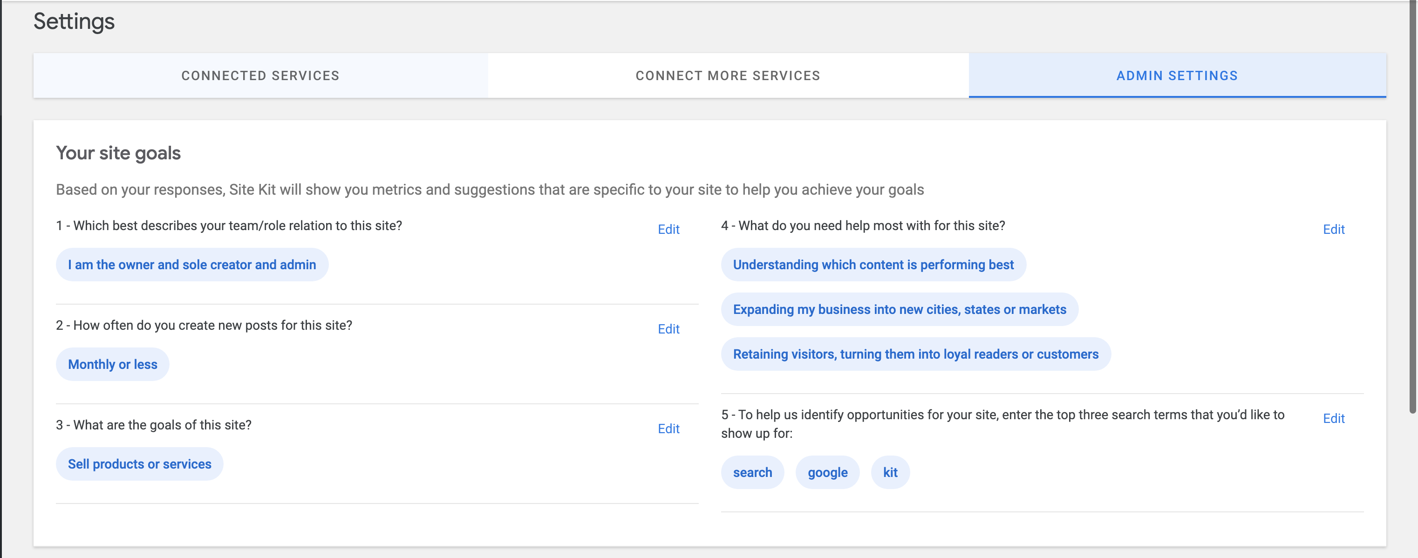This screenshot has height=558, width=1418.
Task: Click the 'Monthly or less' chip
Action: pos(112,364)
